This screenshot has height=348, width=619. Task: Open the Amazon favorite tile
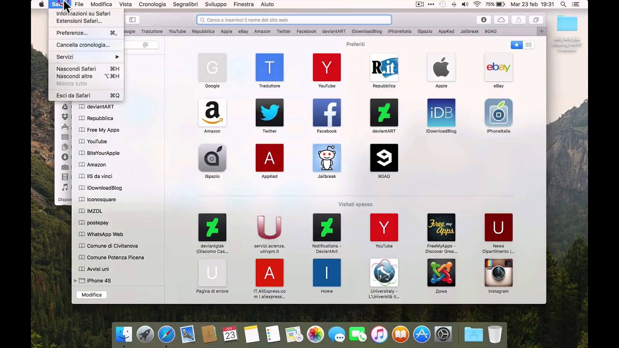pos(212,113)
